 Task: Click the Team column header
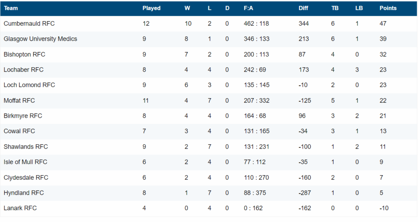click(11, 8)
